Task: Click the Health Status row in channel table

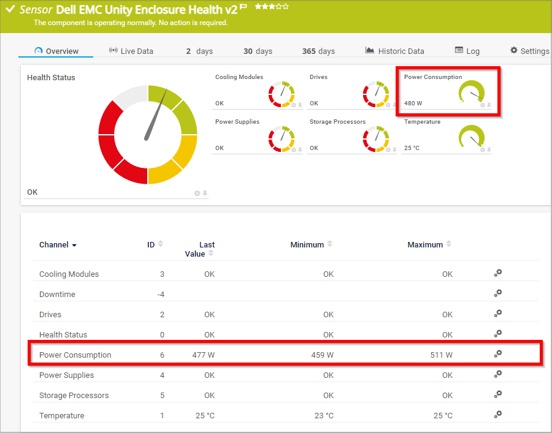Action: tap(63, 334)
